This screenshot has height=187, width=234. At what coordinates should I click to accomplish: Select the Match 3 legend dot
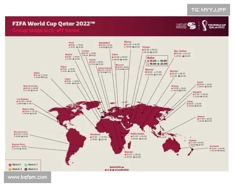(x=10, y=169)
